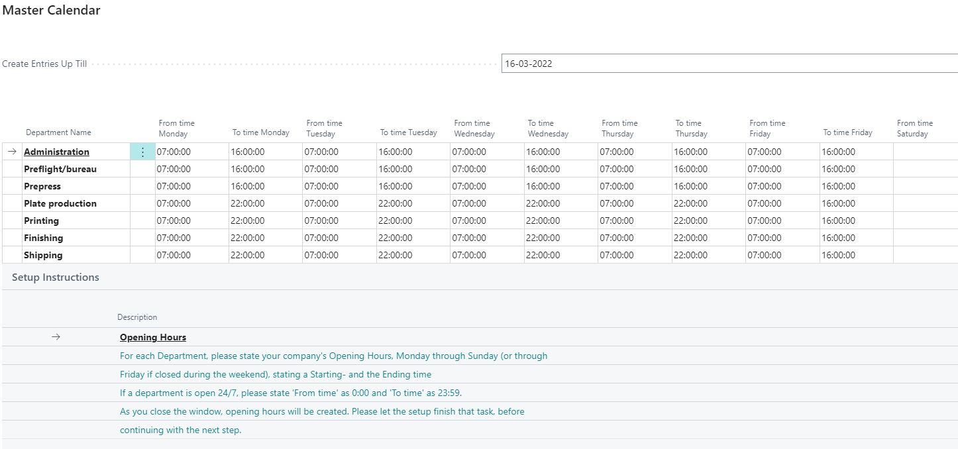The width and height of the screenshot is (958, 449).
Task: Select the Administration department link
Action: click(x=56, y=151)
